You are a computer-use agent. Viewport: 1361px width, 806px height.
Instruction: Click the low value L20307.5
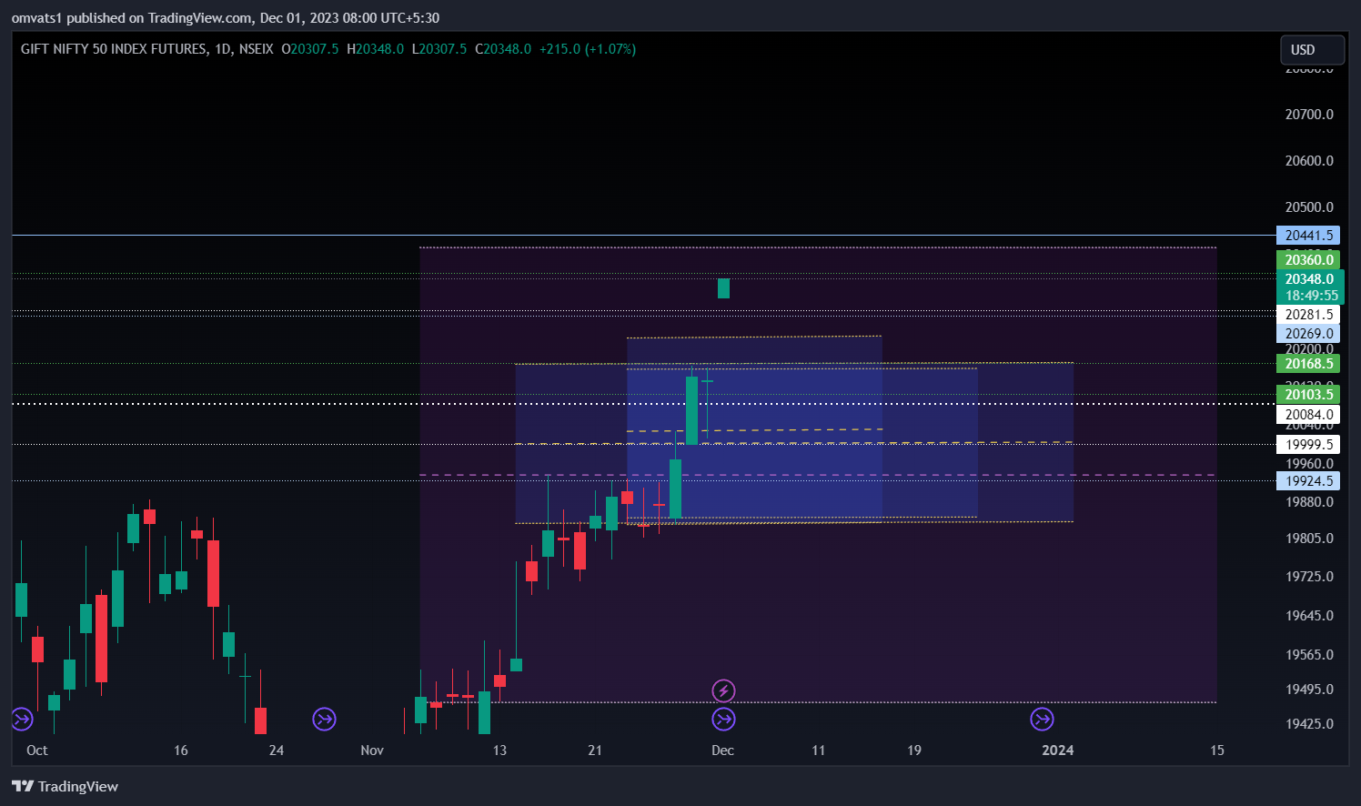tap(439, 49)
